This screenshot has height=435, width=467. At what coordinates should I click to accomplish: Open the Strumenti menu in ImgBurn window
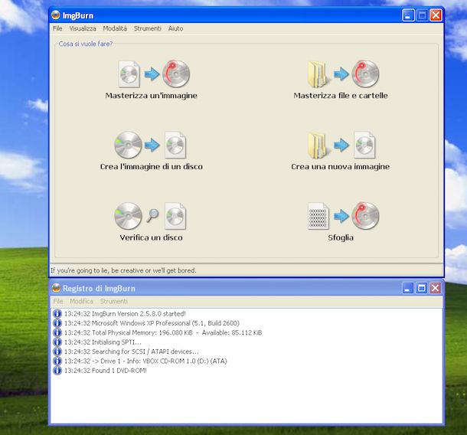(x=148, y=28)
